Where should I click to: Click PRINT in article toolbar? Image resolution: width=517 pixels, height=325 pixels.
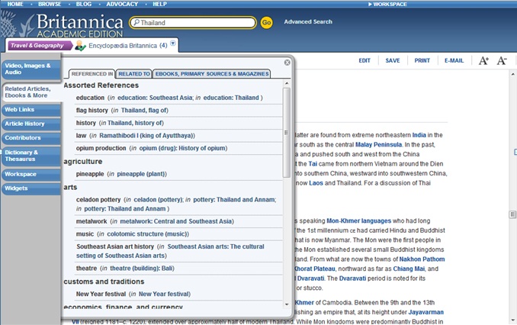(422, 61)
